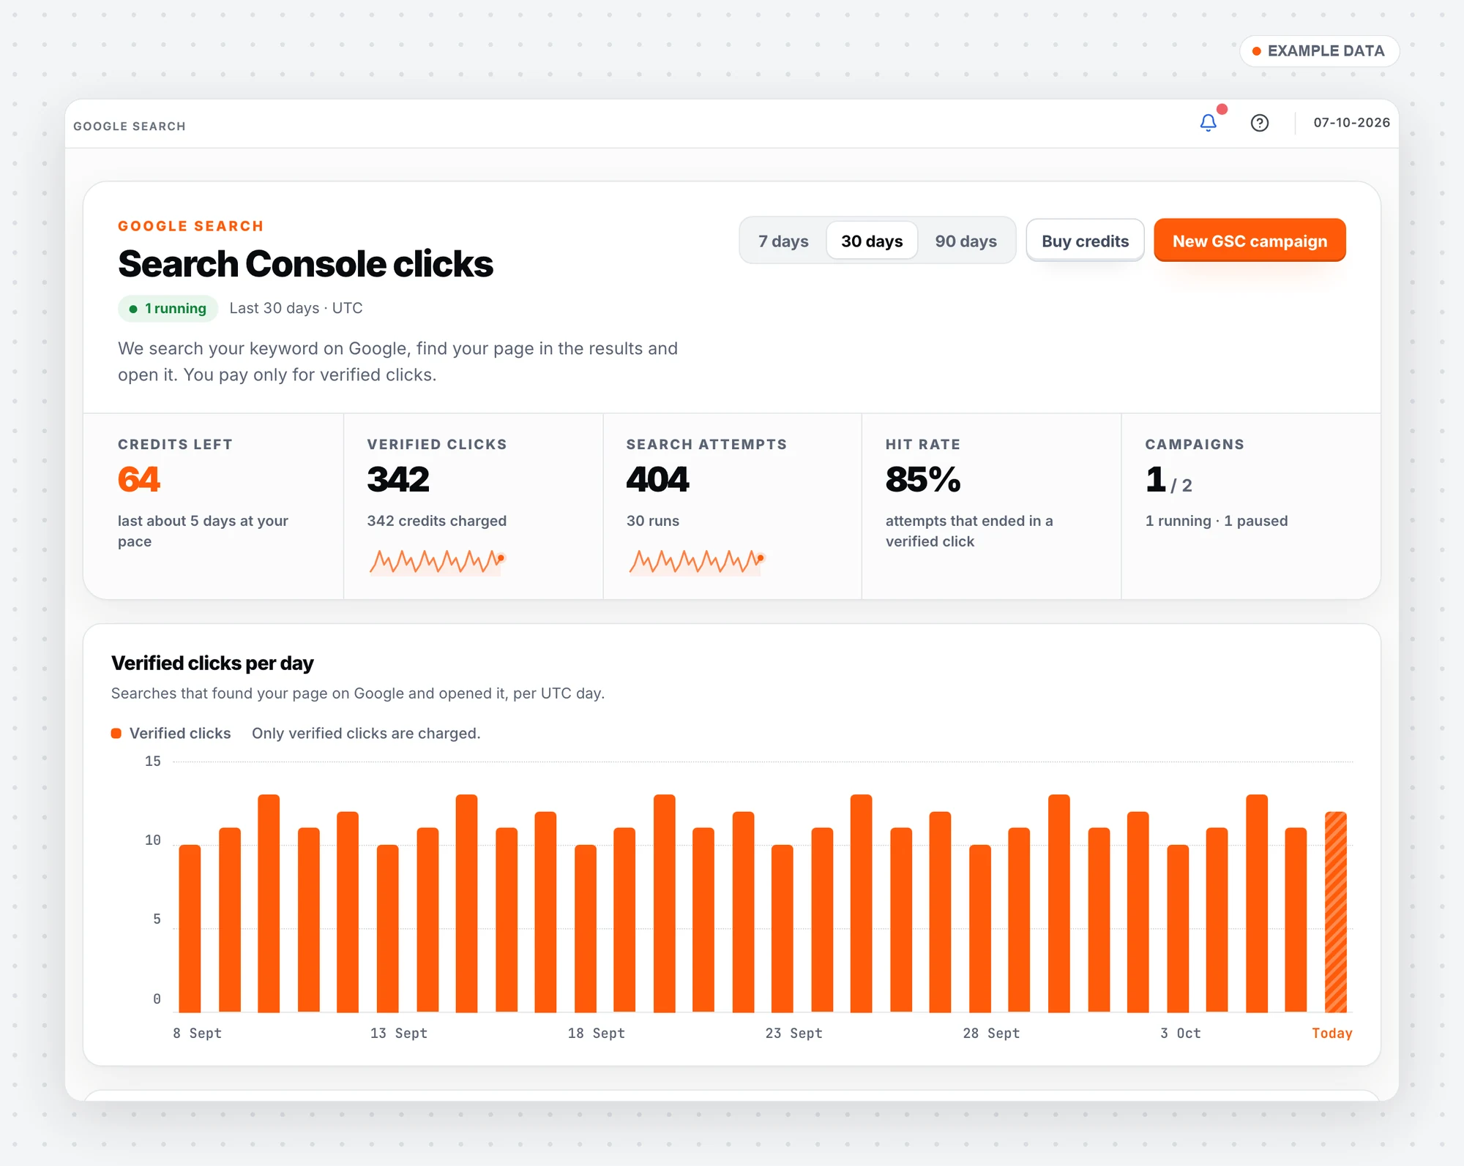Click the GOOGLE SEARCH header label
This screenshot has height=1166, width=1464.
point(130,127)
